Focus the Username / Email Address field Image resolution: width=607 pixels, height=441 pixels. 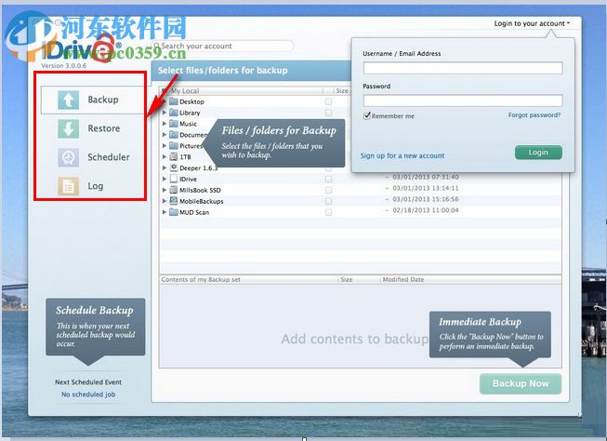pyautogui.click(x=463, y=68)
